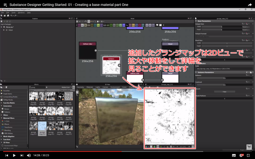
Task: Add a Normal node via Nrm icon
Action: pos(124,25)
